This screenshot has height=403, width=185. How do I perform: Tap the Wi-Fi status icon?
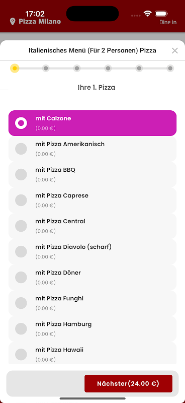pyautogui.click(x=147, y=14)
